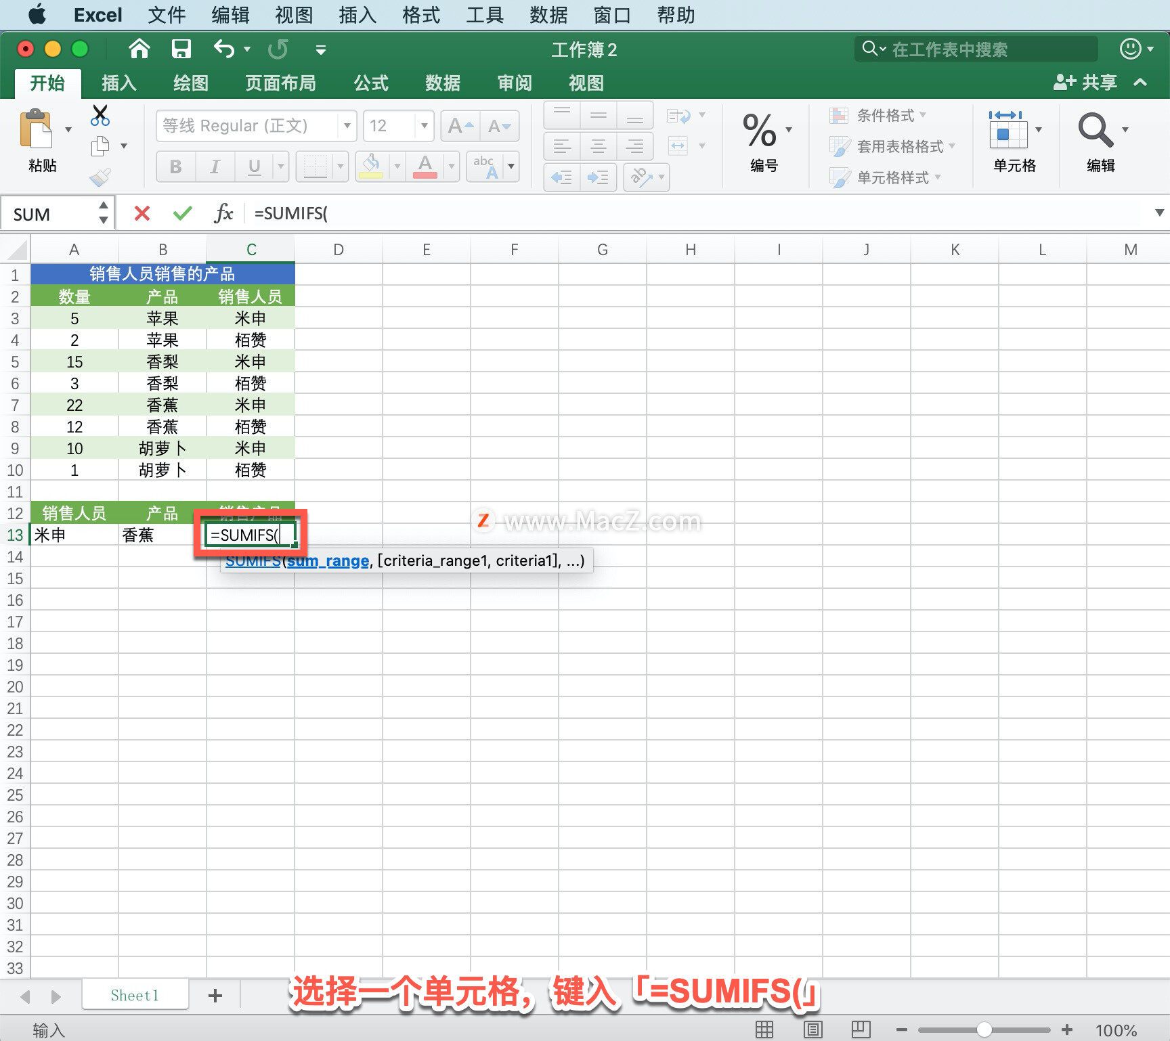Expand Format as Table menu
The width and height of the screenshot is (1170, 1041).
[952, 146]
